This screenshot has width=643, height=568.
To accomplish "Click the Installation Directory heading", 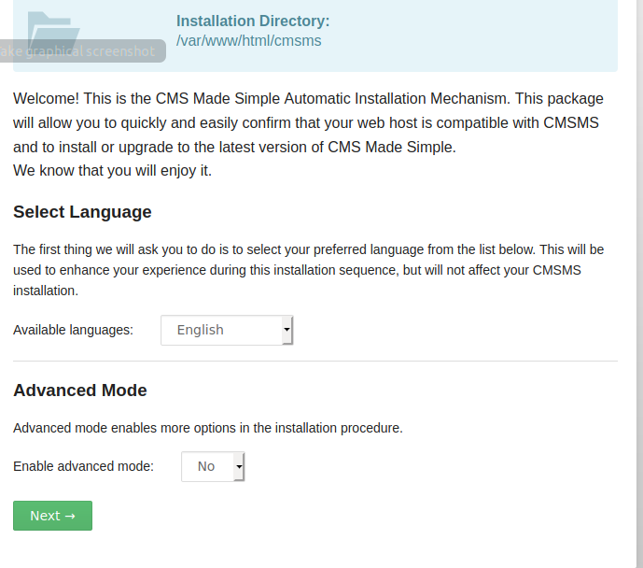I will (x=253, y=21).
